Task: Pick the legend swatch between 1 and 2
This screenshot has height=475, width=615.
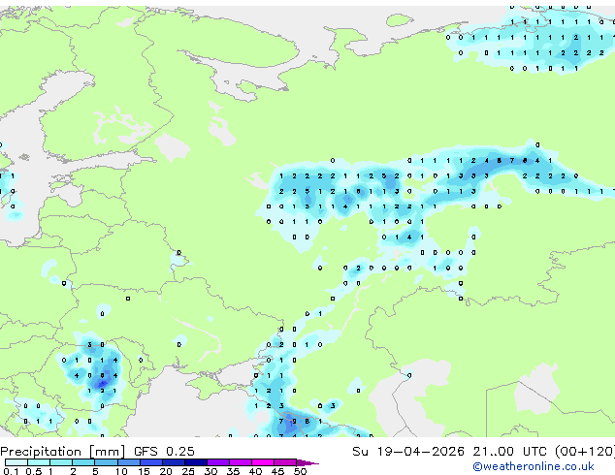Action: coord(61,462)
